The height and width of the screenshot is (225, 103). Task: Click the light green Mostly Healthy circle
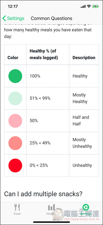(15, 98)
